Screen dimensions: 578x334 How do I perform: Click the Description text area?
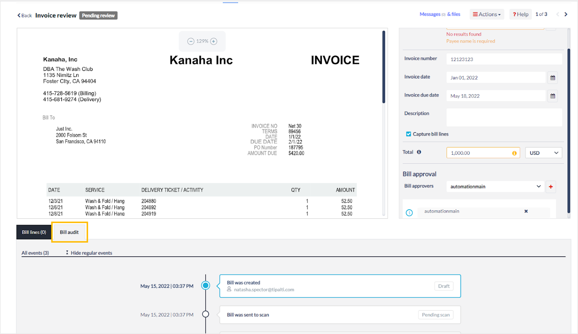[504, 117]
